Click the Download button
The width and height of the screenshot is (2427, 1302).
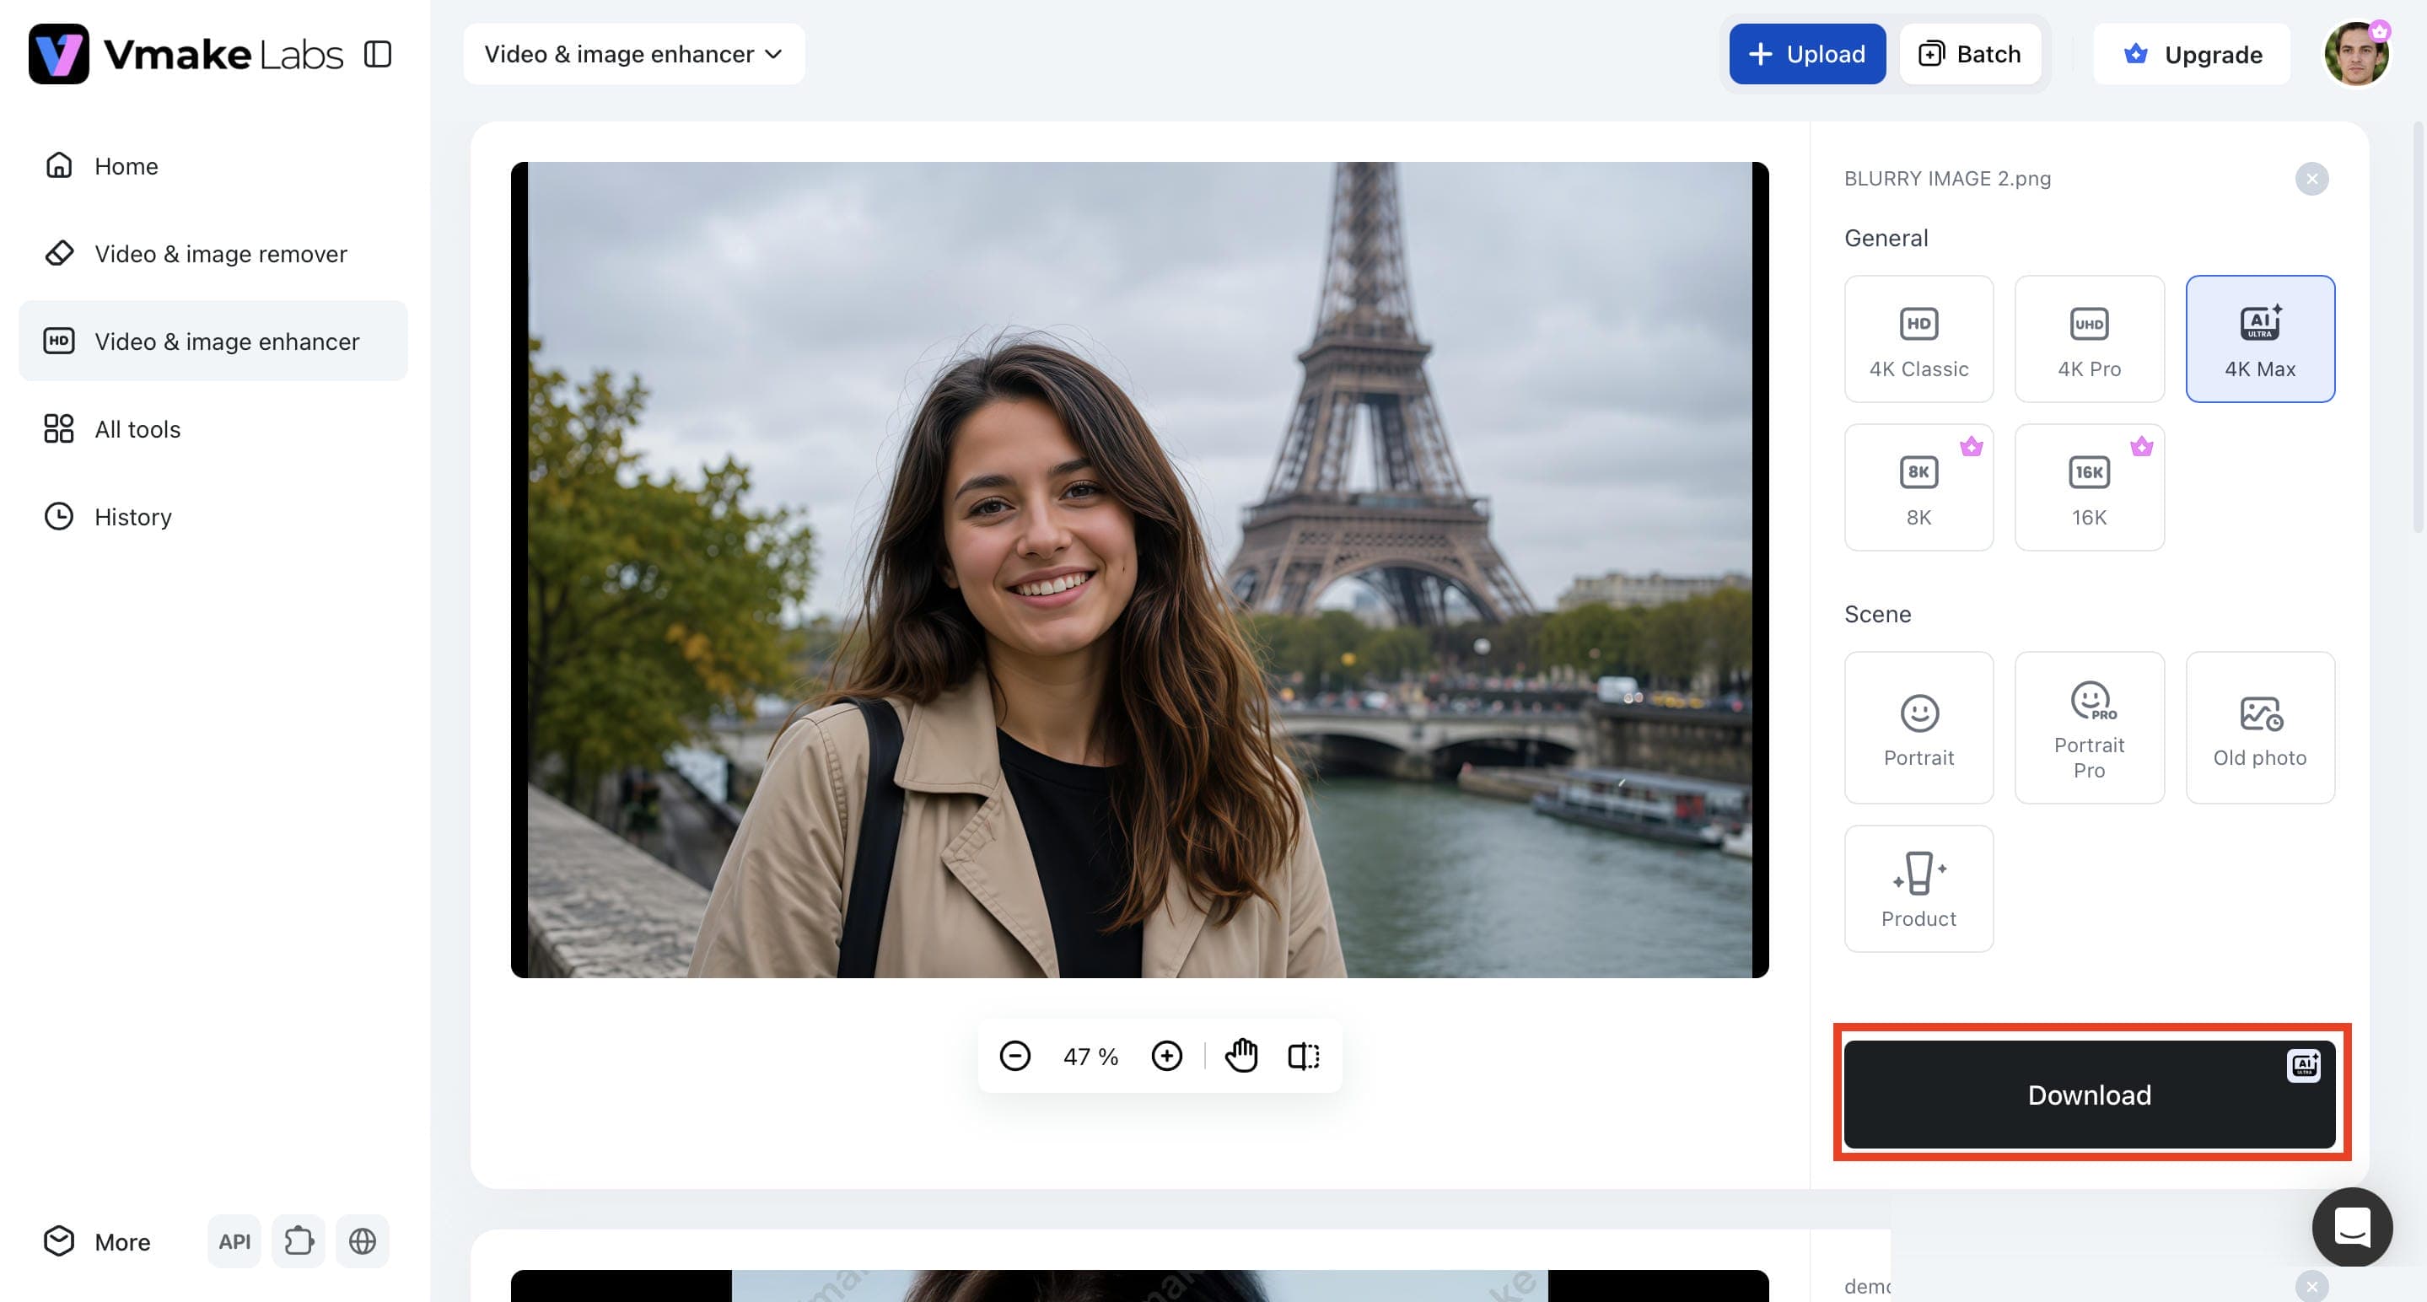pos(2089,1095)
